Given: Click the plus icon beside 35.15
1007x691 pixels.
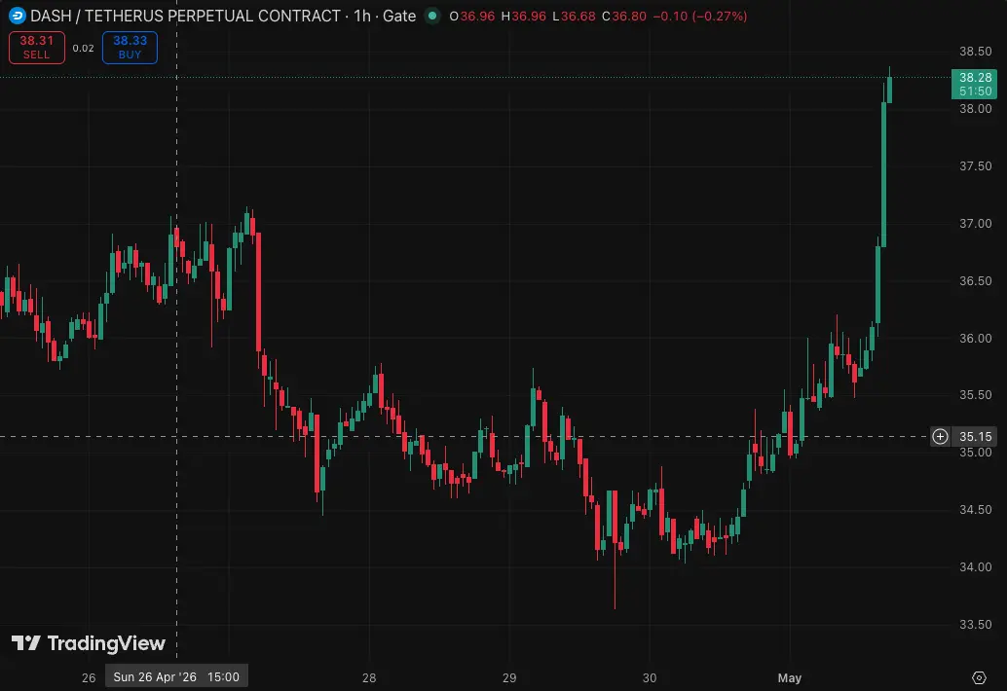Looking at the screenshot, I should 940,436.
